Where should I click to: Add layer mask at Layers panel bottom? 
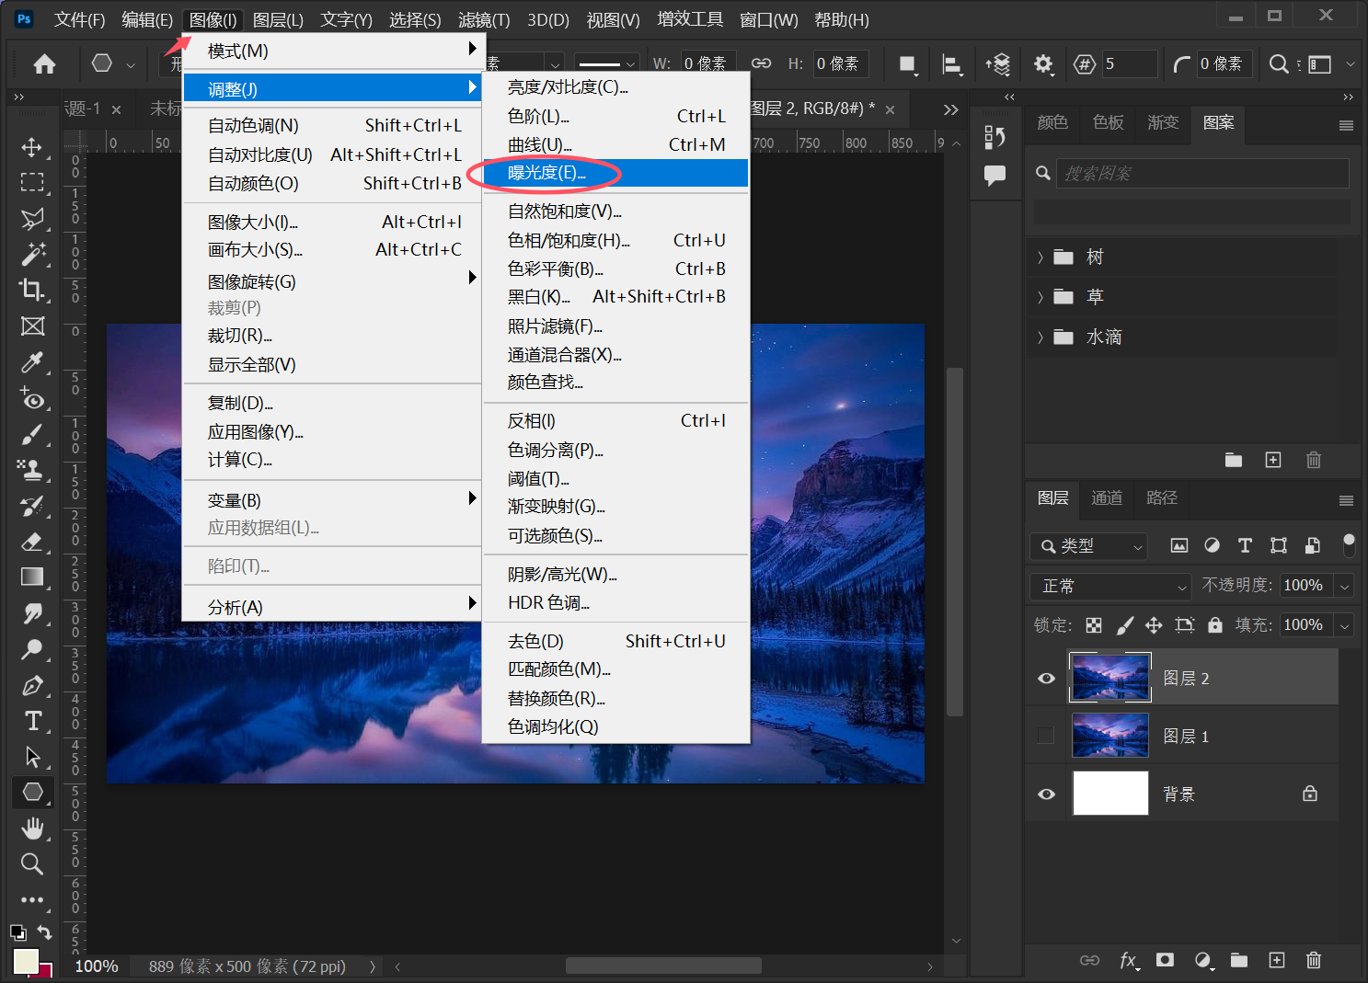click(x=1165, y=960)
